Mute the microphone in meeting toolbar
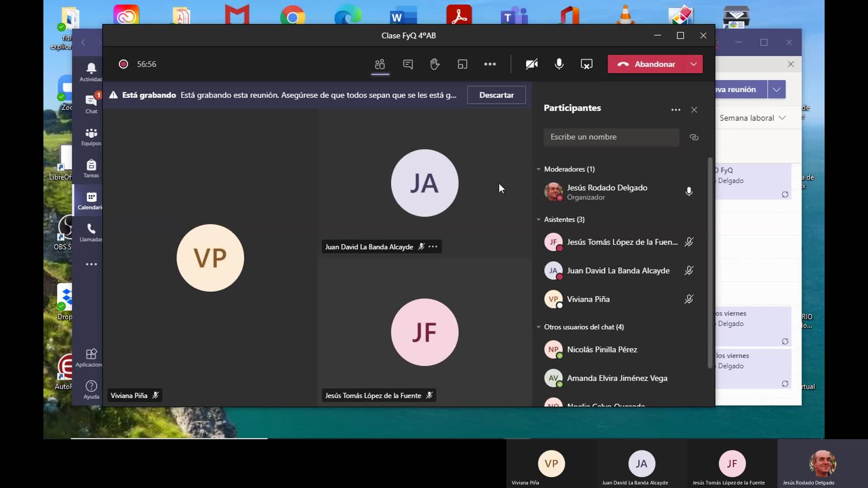 tap(559, 64)
